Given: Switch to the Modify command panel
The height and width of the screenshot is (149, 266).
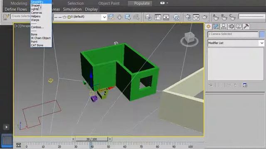Looking at the screenshot, I should (216, 26).
